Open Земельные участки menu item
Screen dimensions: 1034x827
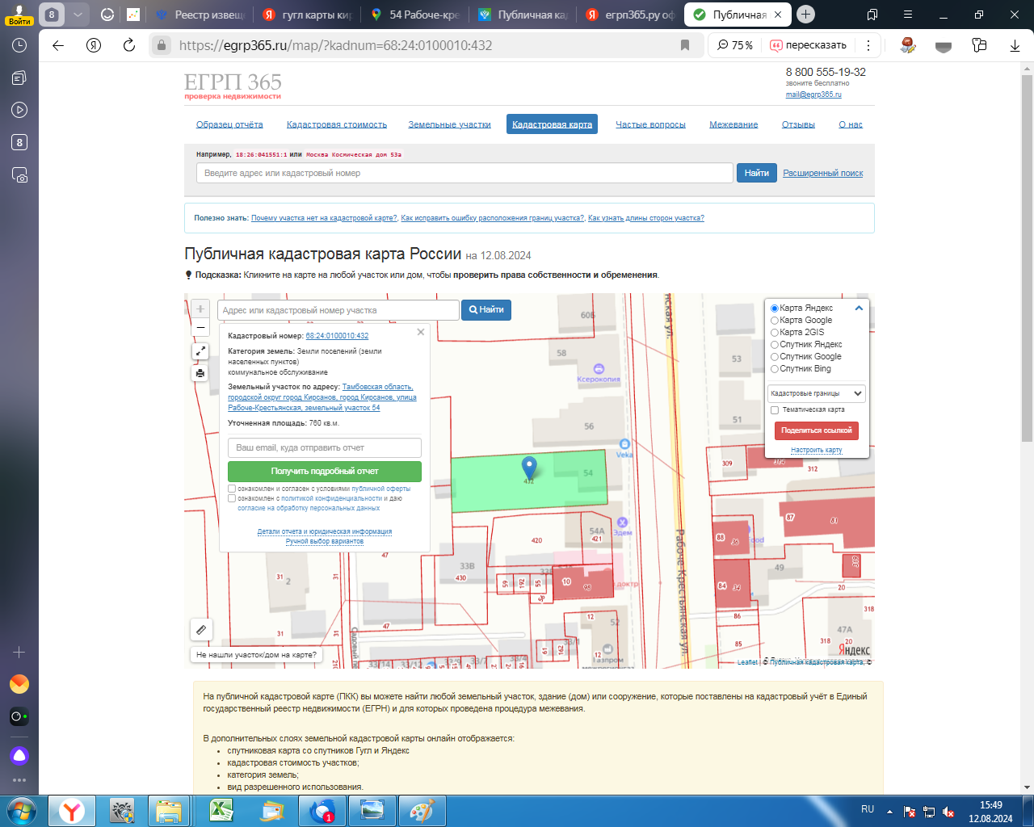449,124
